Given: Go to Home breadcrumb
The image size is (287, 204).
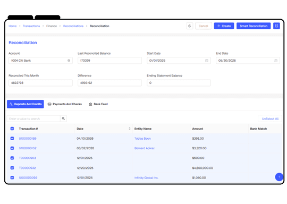Looking at the screenshot, I should (x=12, y=26).
